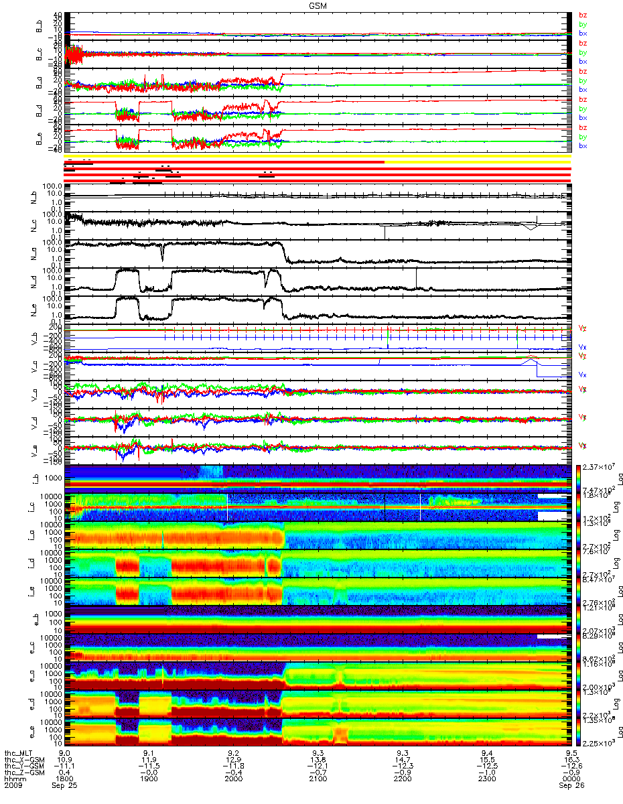Click inside the i_c ion spectrogram plot
Screen dimensions: 623x804
tap(318, 507)
